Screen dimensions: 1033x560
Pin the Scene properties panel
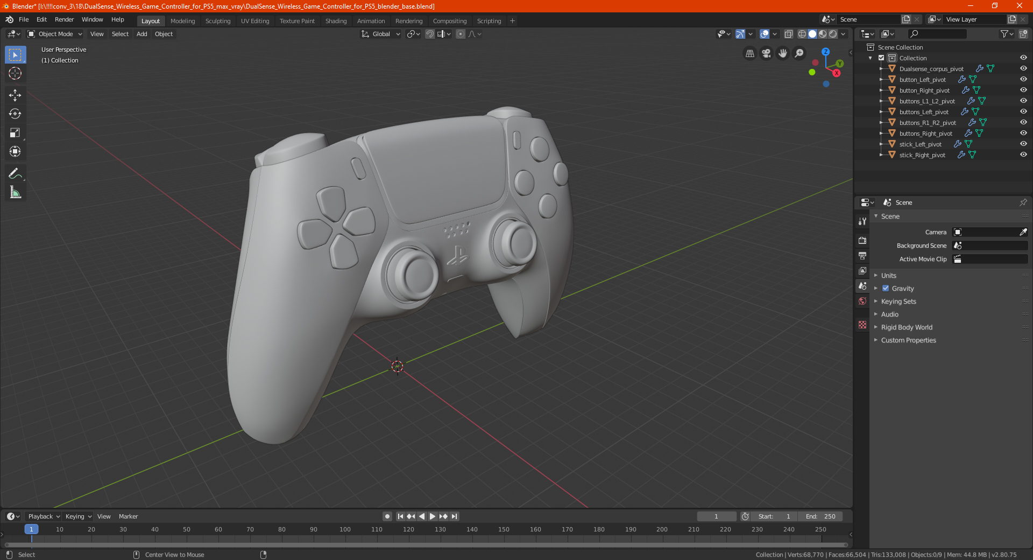[1023, 202]
